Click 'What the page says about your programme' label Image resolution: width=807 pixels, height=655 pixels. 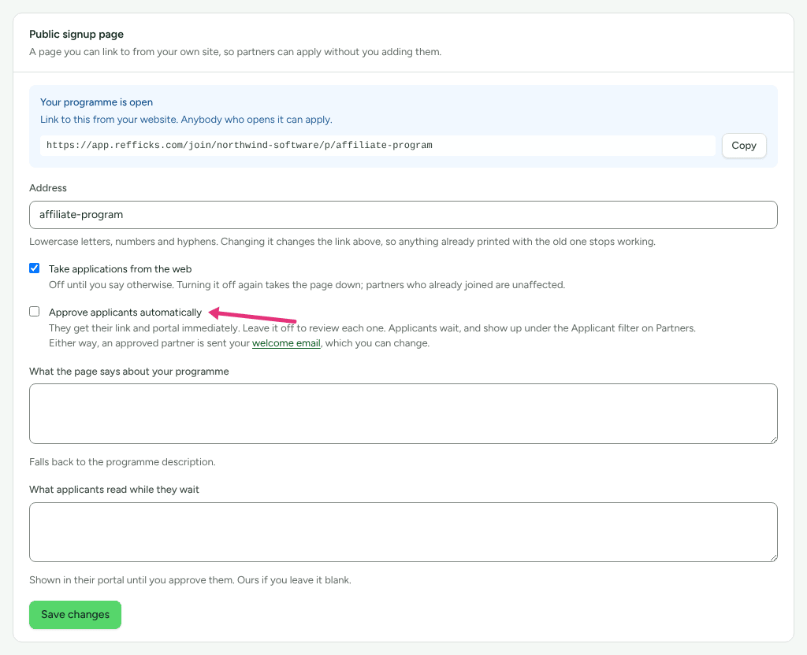coord(129,372)
